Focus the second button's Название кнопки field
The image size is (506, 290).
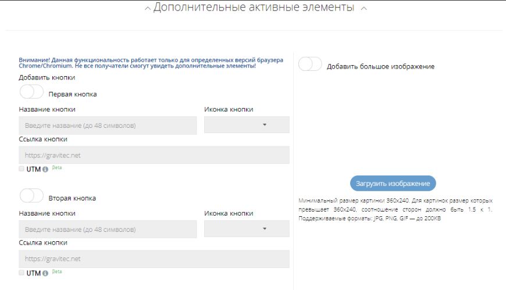point(108,229)
